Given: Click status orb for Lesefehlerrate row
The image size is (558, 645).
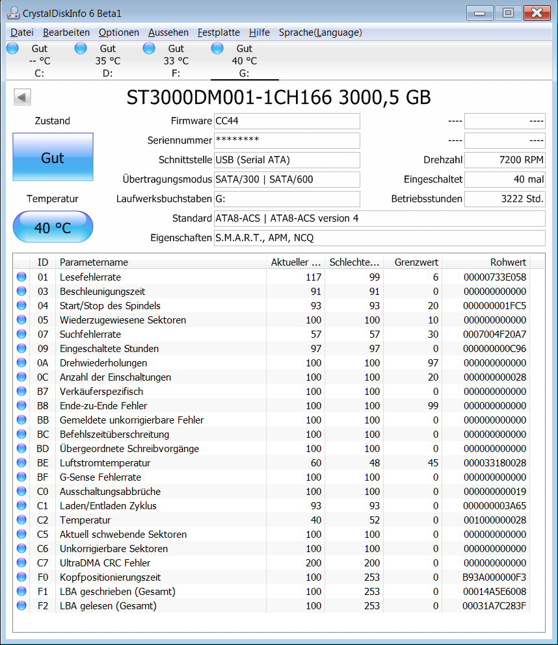Looking at the screenshot, I should tap(21, 277).
